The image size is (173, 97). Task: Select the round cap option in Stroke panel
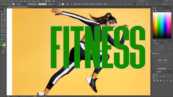(x=161, y=46)
